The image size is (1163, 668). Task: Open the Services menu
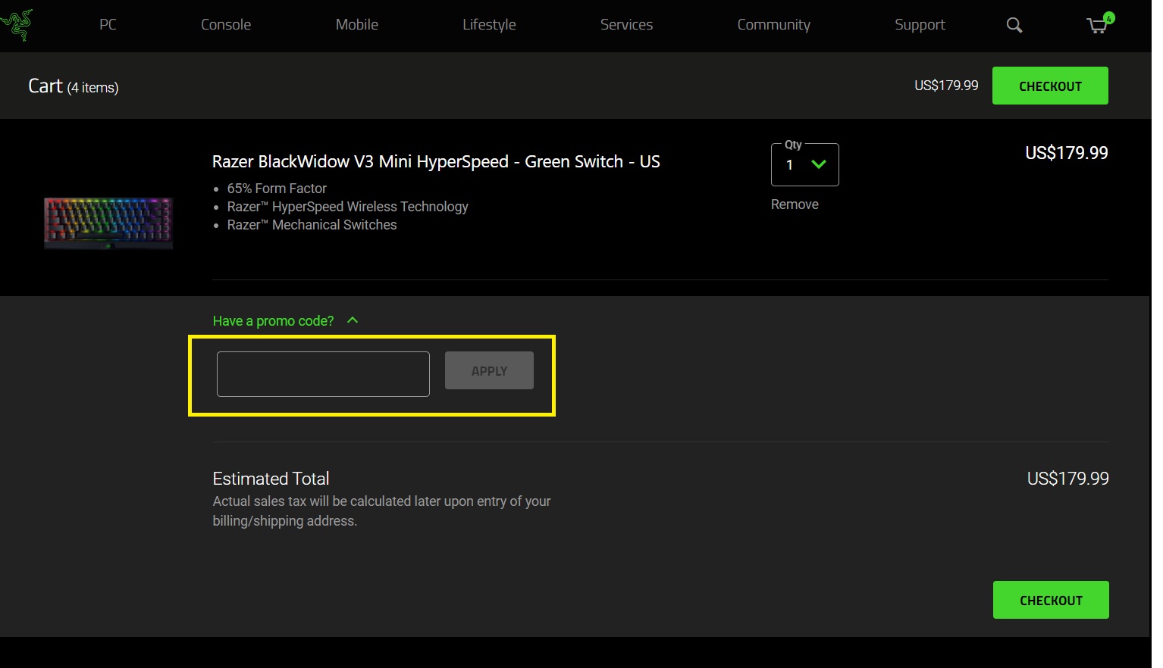click(x=626, y=24)
